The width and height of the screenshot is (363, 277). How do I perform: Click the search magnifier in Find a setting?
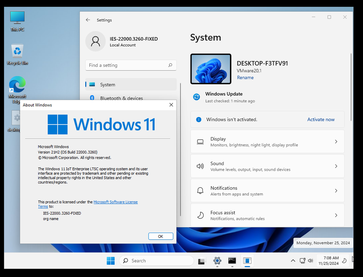click(170, 65)
